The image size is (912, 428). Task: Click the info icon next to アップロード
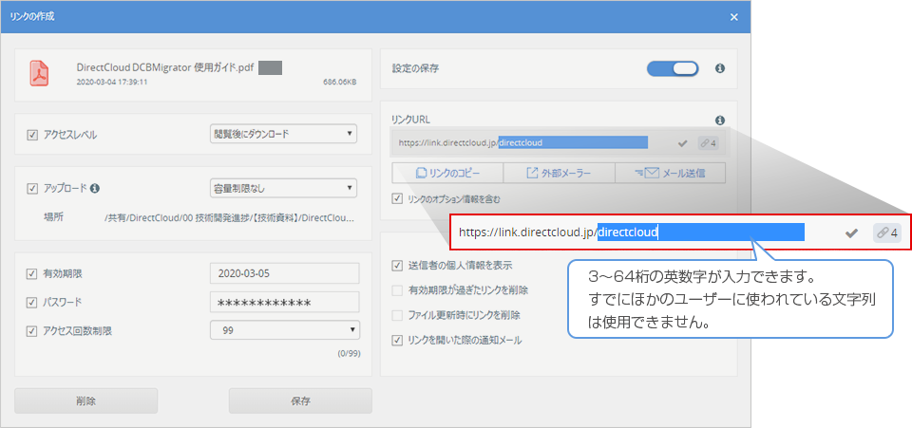tap(95, 188)
